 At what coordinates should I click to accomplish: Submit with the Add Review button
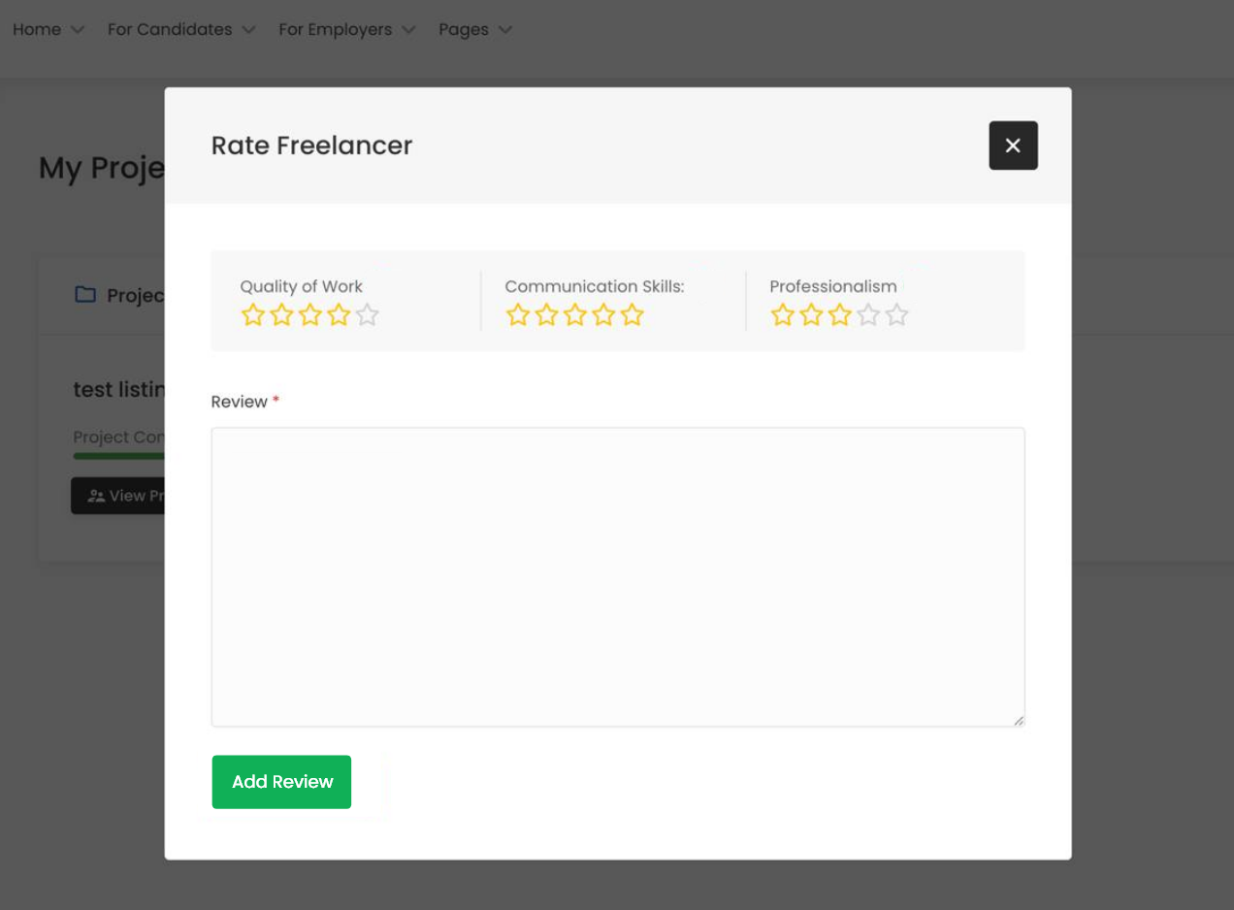click(x=281, y=782)
